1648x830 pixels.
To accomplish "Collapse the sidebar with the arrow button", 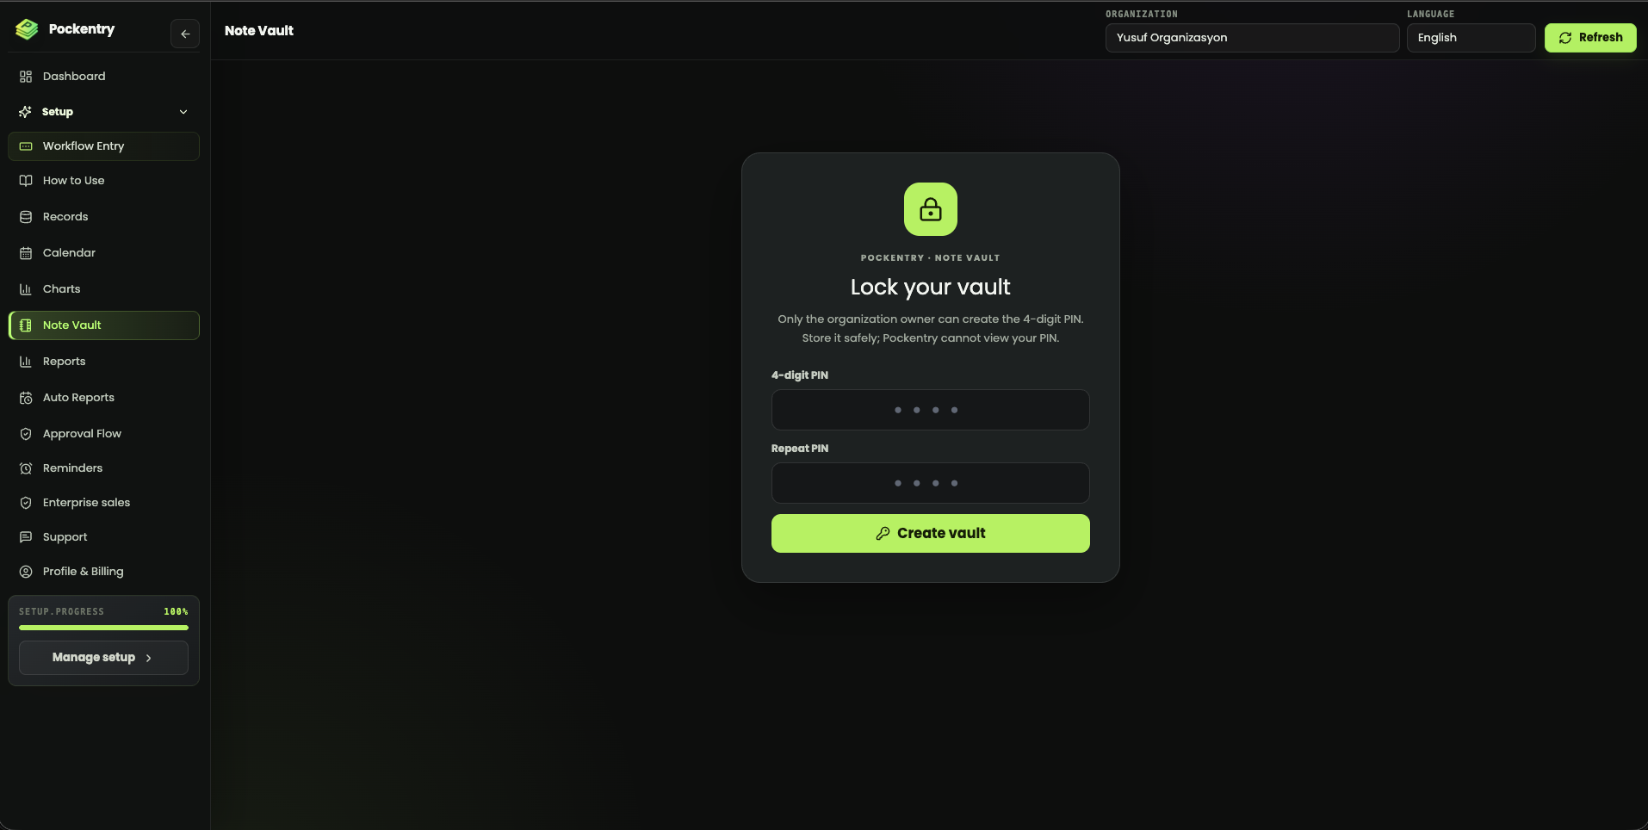I will click(x=185, y=34).
